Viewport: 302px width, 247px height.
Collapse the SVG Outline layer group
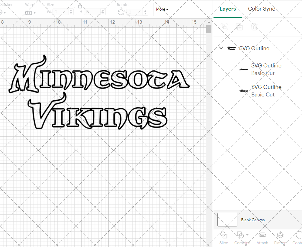(221, 48)
